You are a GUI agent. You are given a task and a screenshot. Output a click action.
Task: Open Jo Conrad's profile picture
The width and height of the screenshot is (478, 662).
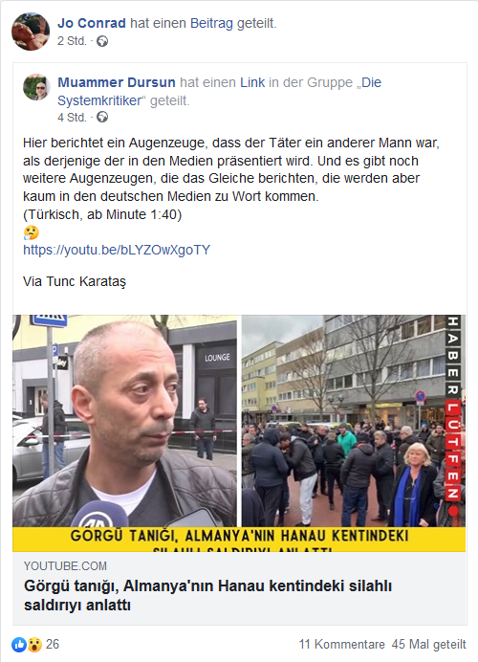pos(31,32)
